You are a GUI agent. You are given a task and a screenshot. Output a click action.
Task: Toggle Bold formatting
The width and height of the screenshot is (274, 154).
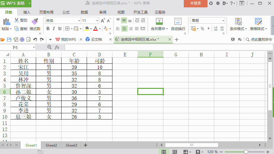[48, 29]
